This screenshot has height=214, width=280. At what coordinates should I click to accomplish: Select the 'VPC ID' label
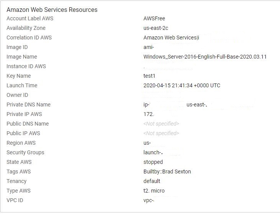pyautogui.click(x=15, y=200)
